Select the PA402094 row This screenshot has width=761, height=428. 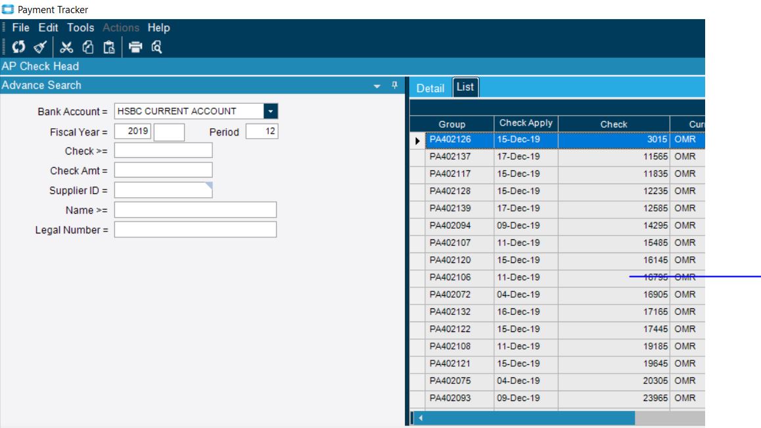click(557, 226)
